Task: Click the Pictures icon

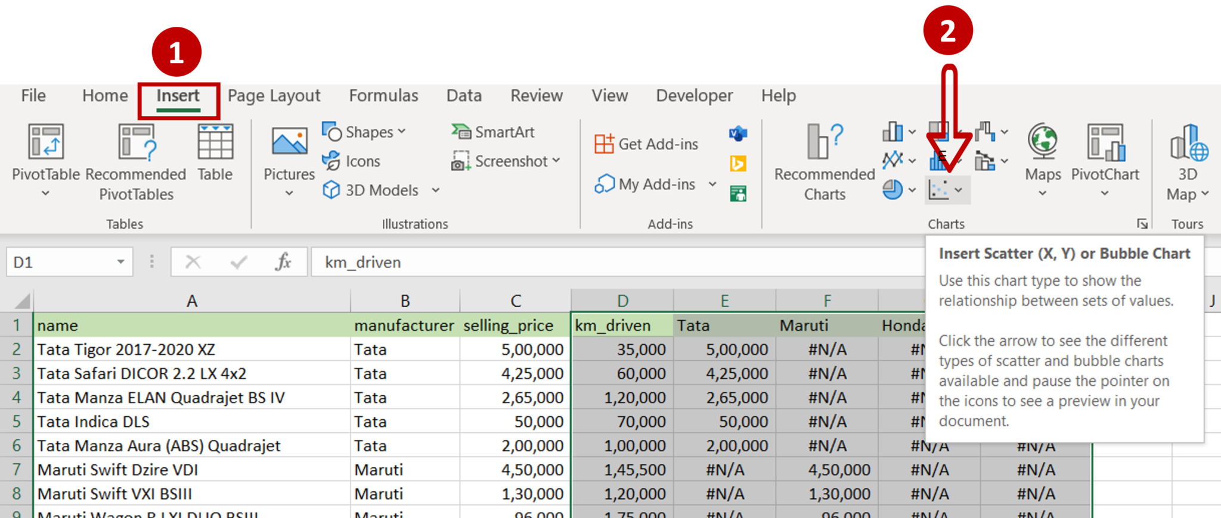Action: [x=290, y=142]
